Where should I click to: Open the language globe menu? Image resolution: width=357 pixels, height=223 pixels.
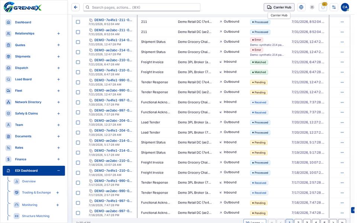tap(301, 7)
